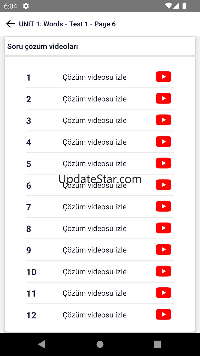
Task: Play YouTube solution for question 12
Action: point(163,314)
